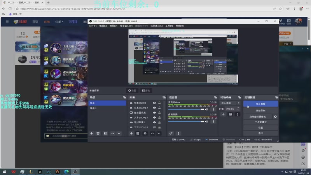
Task: Toggle lock on 游戏采集 2 source
Action: coord(159,122)
